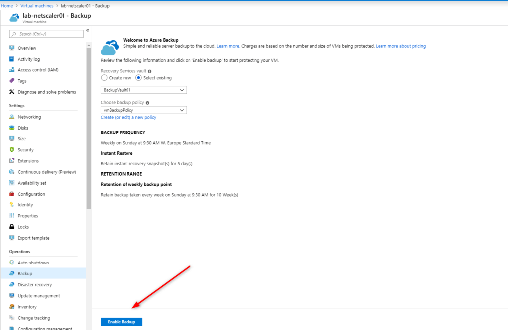Click the Inventory boxes icon
This screenshot has width=508, height=330.
(12, 306)
